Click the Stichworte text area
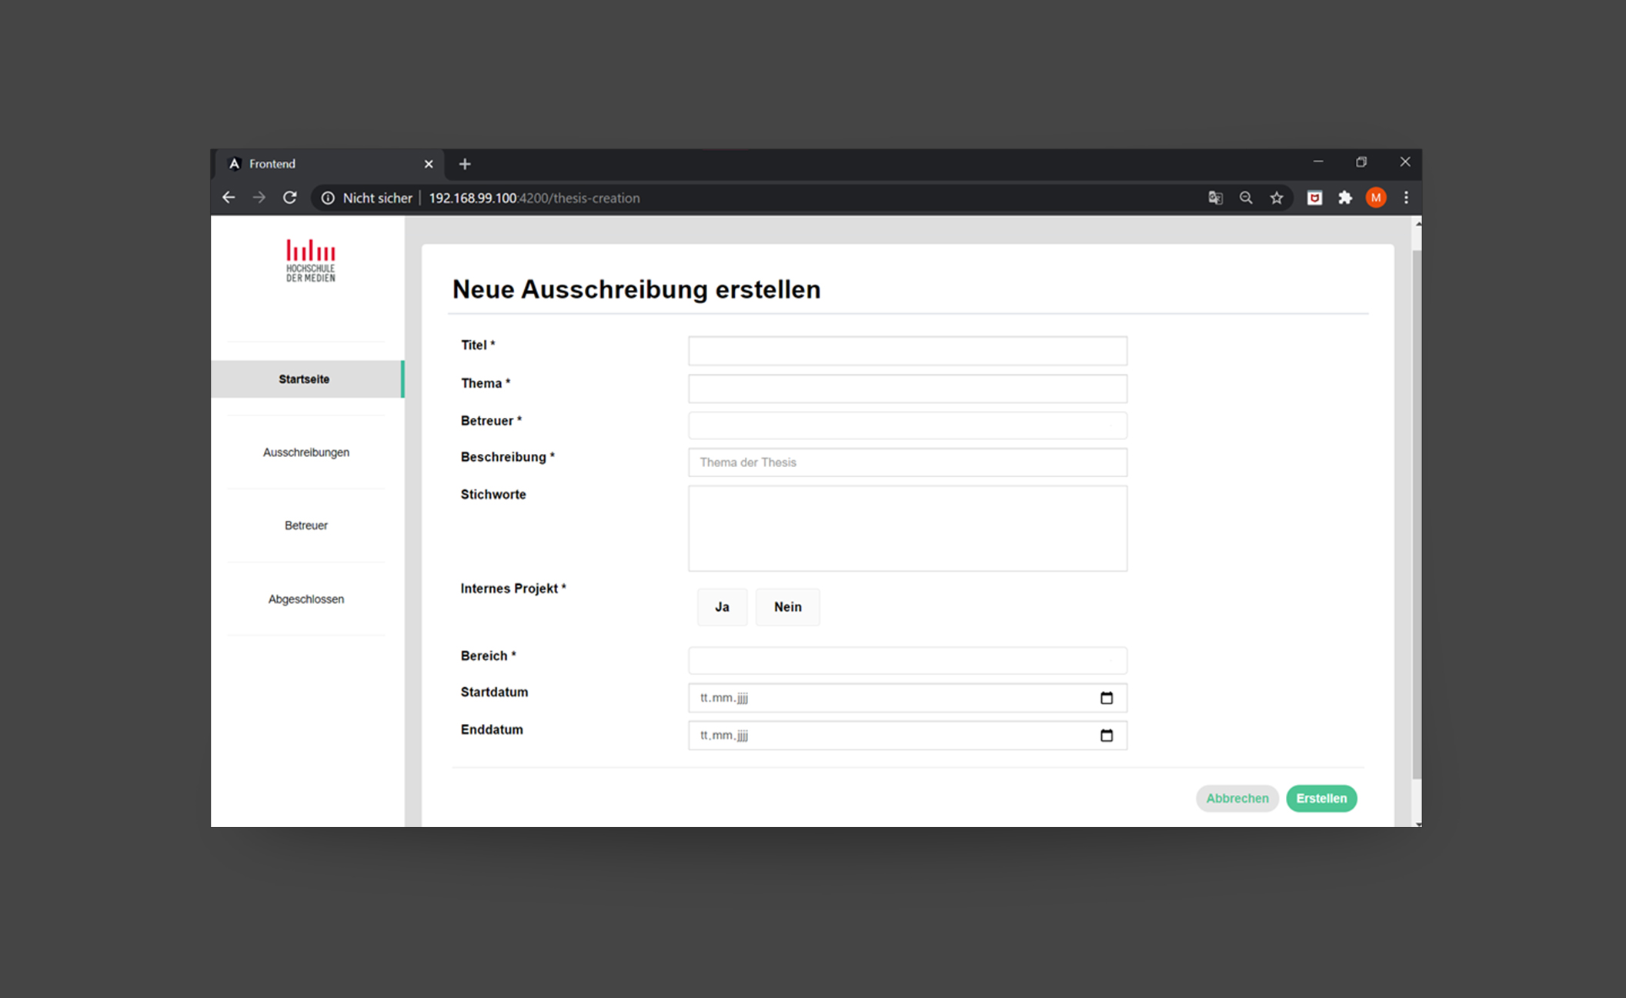The width and height of the screenshot is (1626, 998). point(907,529)
